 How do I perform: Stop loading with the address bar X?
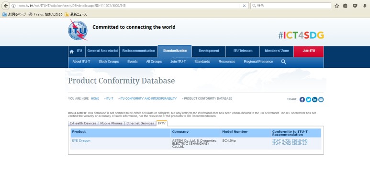[x=244, y=6]
